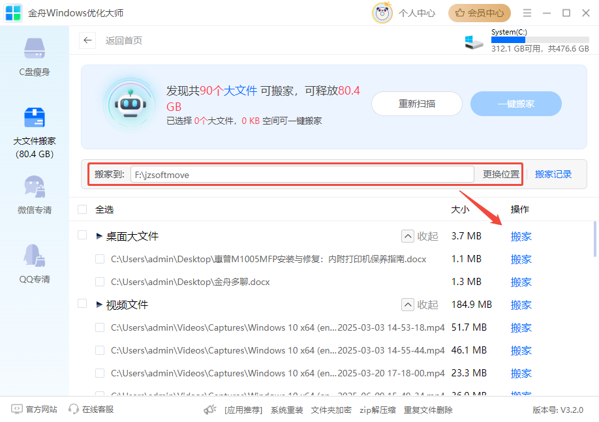The image size is (599, 422).
Task: Click the System(C:) disk usage bar
Action: coord(540,40)
